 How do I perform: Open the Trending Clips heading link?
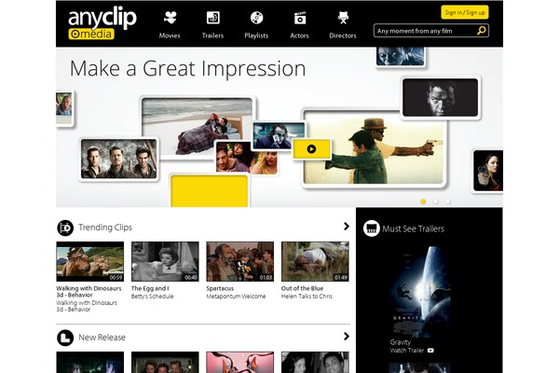105,228
